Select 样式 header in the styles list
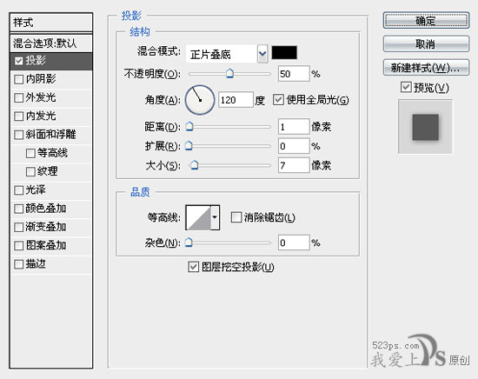 51,23
